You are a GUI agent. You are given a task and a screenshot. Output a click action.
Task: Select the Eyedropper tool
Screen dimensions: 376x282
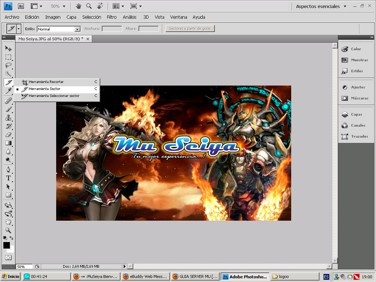pyautogui.click(x=8, y=91)
